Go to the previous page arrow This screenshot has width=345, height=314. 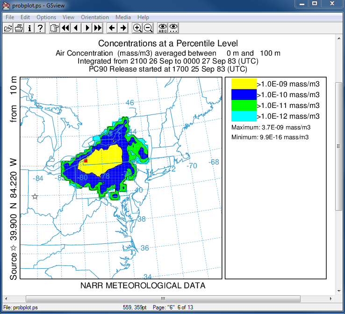(76, 28)
